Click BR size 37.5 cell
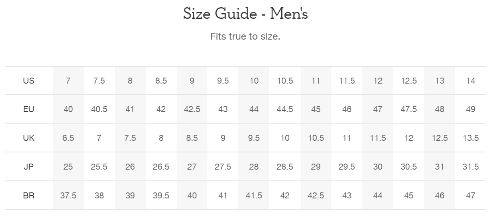This screenshot has width=494, height=222. point(68,196)
